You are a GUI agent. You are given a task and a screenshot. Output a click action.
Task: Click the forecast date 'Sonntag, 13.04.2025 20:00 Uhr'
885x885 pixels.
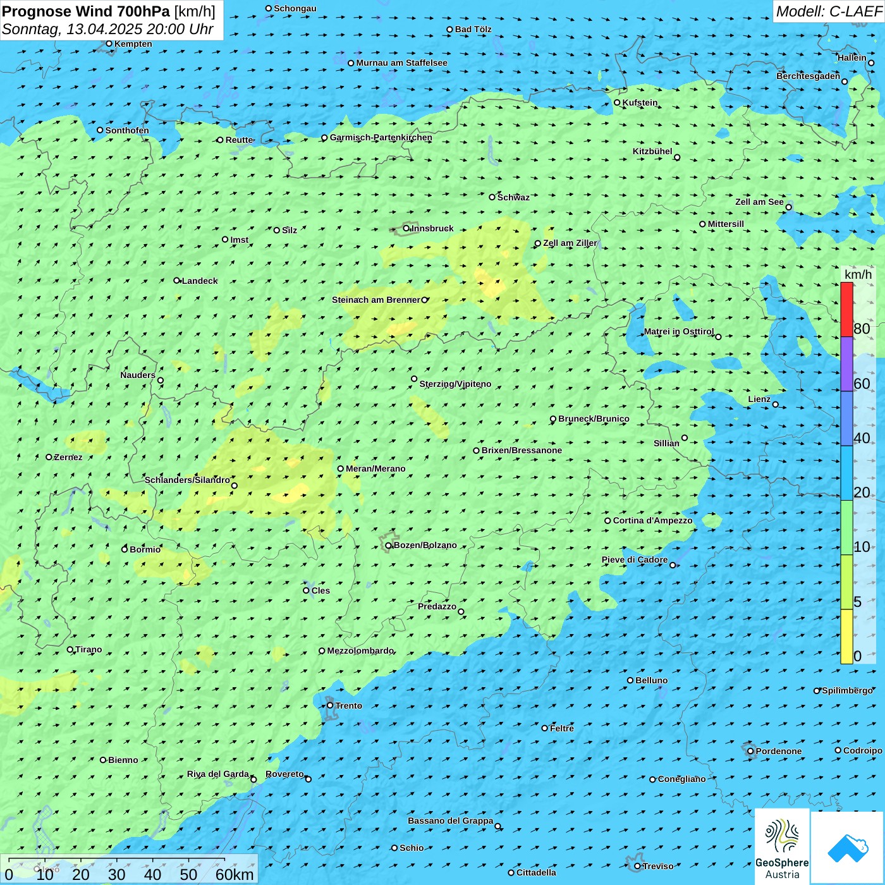point(107,29)
